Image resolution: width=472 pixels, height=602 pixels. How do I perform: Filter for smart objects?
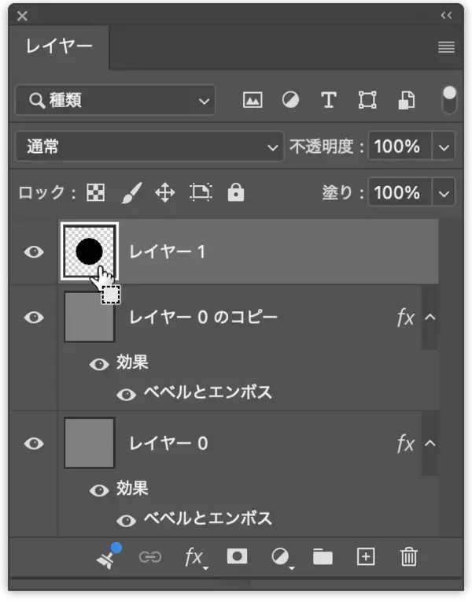(x=407, y=101)
